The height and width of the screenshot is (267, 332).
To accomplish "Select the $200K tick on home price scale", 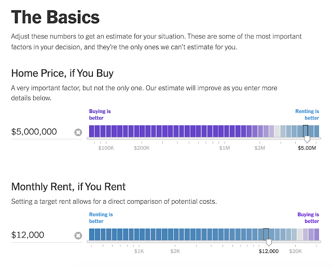I will coord(142,148).
